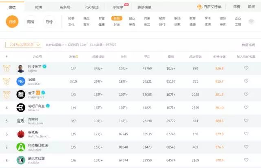Select the 旅行 category

pyautogui.click(x=162, y=24)
